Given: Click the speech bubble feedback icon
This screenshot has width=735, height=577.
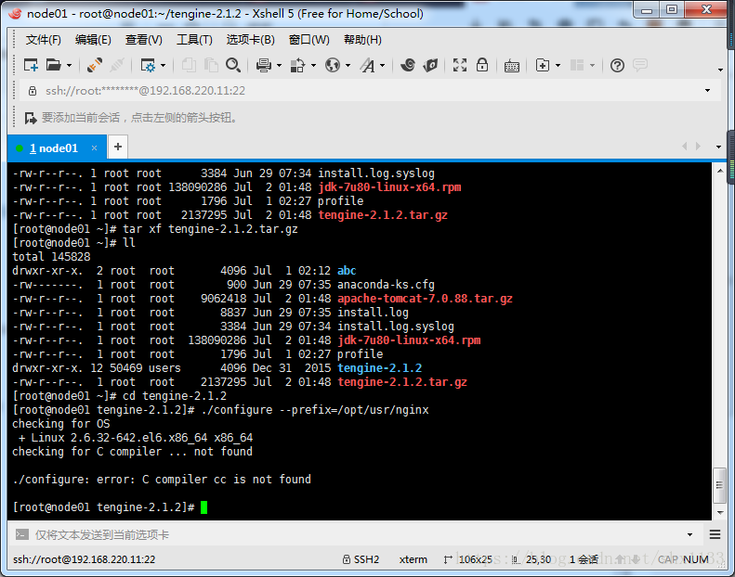Looking at the screenshot, I should tap(640, 65).
